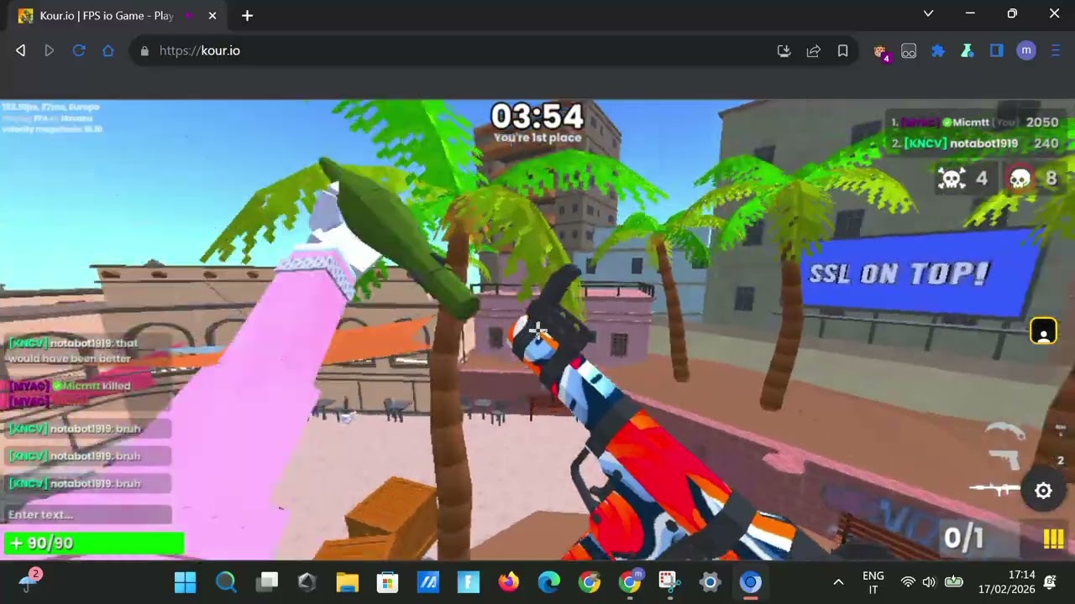Image resolution: width=1075 pixels, height=604 pixels.
Task: Go forward in browser history
Action: point(50,50)
